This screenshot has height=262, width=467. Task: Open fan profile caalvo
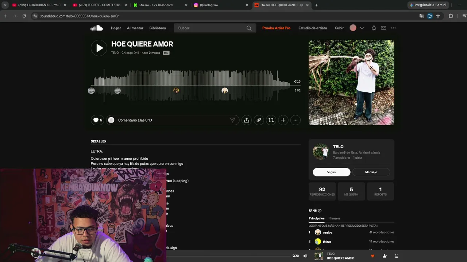point(327,233)
